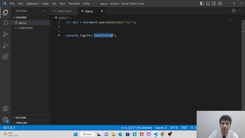The height and width of the screenshot is (138, 245).
Task: Click the taskbar Search box
Action: coord(88,134)
